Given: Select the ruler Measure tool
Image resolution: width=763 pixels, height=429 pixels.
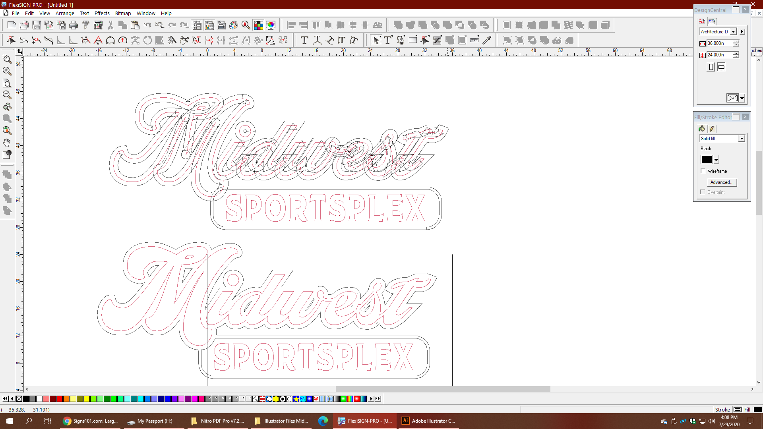Looking at the screenshot, I should 474,40.
